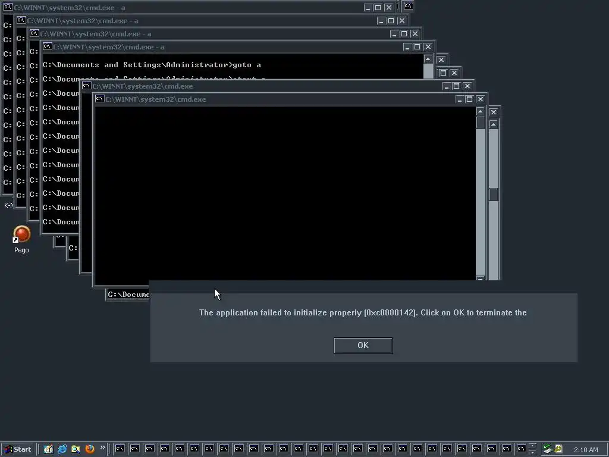The image size is (609, 457).
Task: Click the 'goto a' command line text
Action: point(152,65)
